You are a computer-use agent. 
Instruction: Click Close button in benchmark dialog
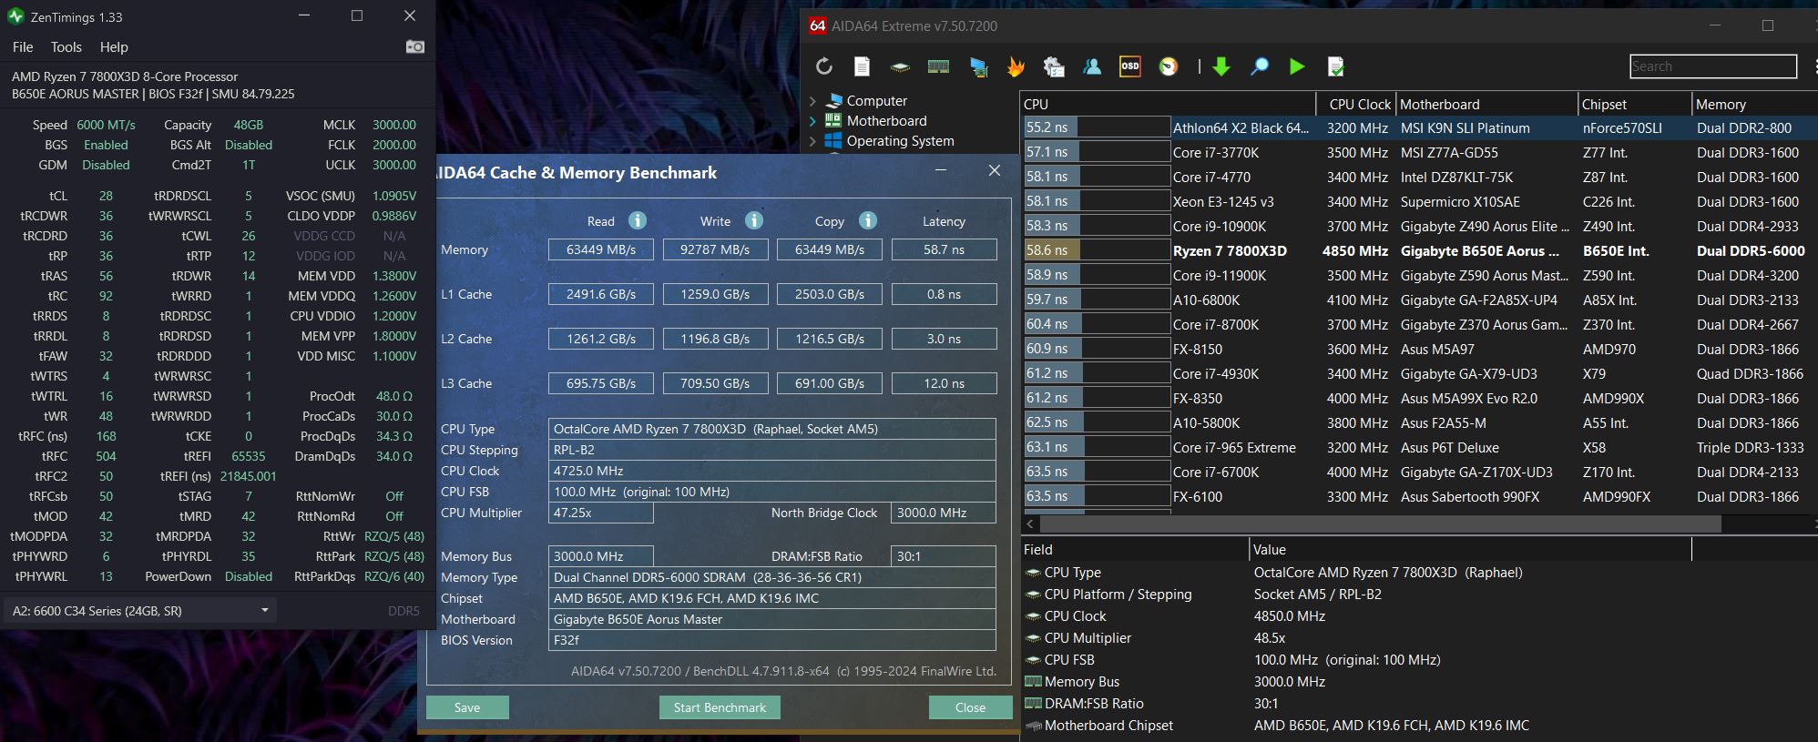(x=970, y=707)
